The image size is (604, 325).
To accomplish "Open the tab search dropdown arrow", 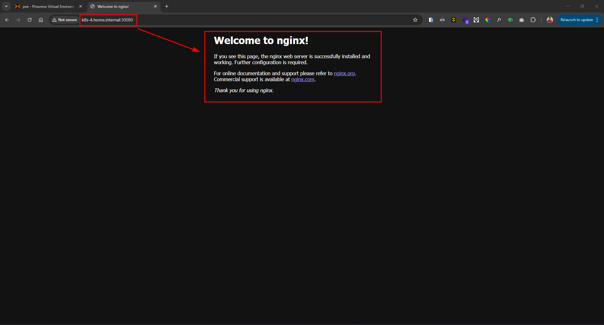I will pyautogui.click(x=6, y=6).
